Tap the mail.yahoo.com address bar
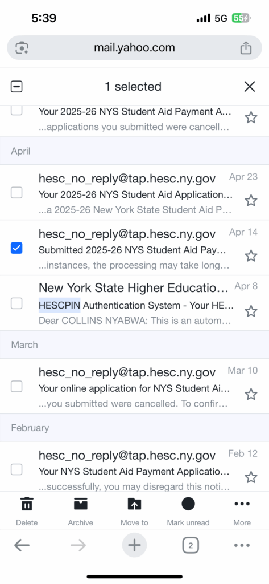269x584 pixels. pos(134,48)
